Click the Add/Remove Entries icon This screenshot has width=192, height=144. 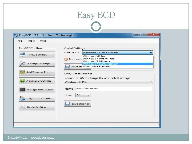(x=22, y=72)
